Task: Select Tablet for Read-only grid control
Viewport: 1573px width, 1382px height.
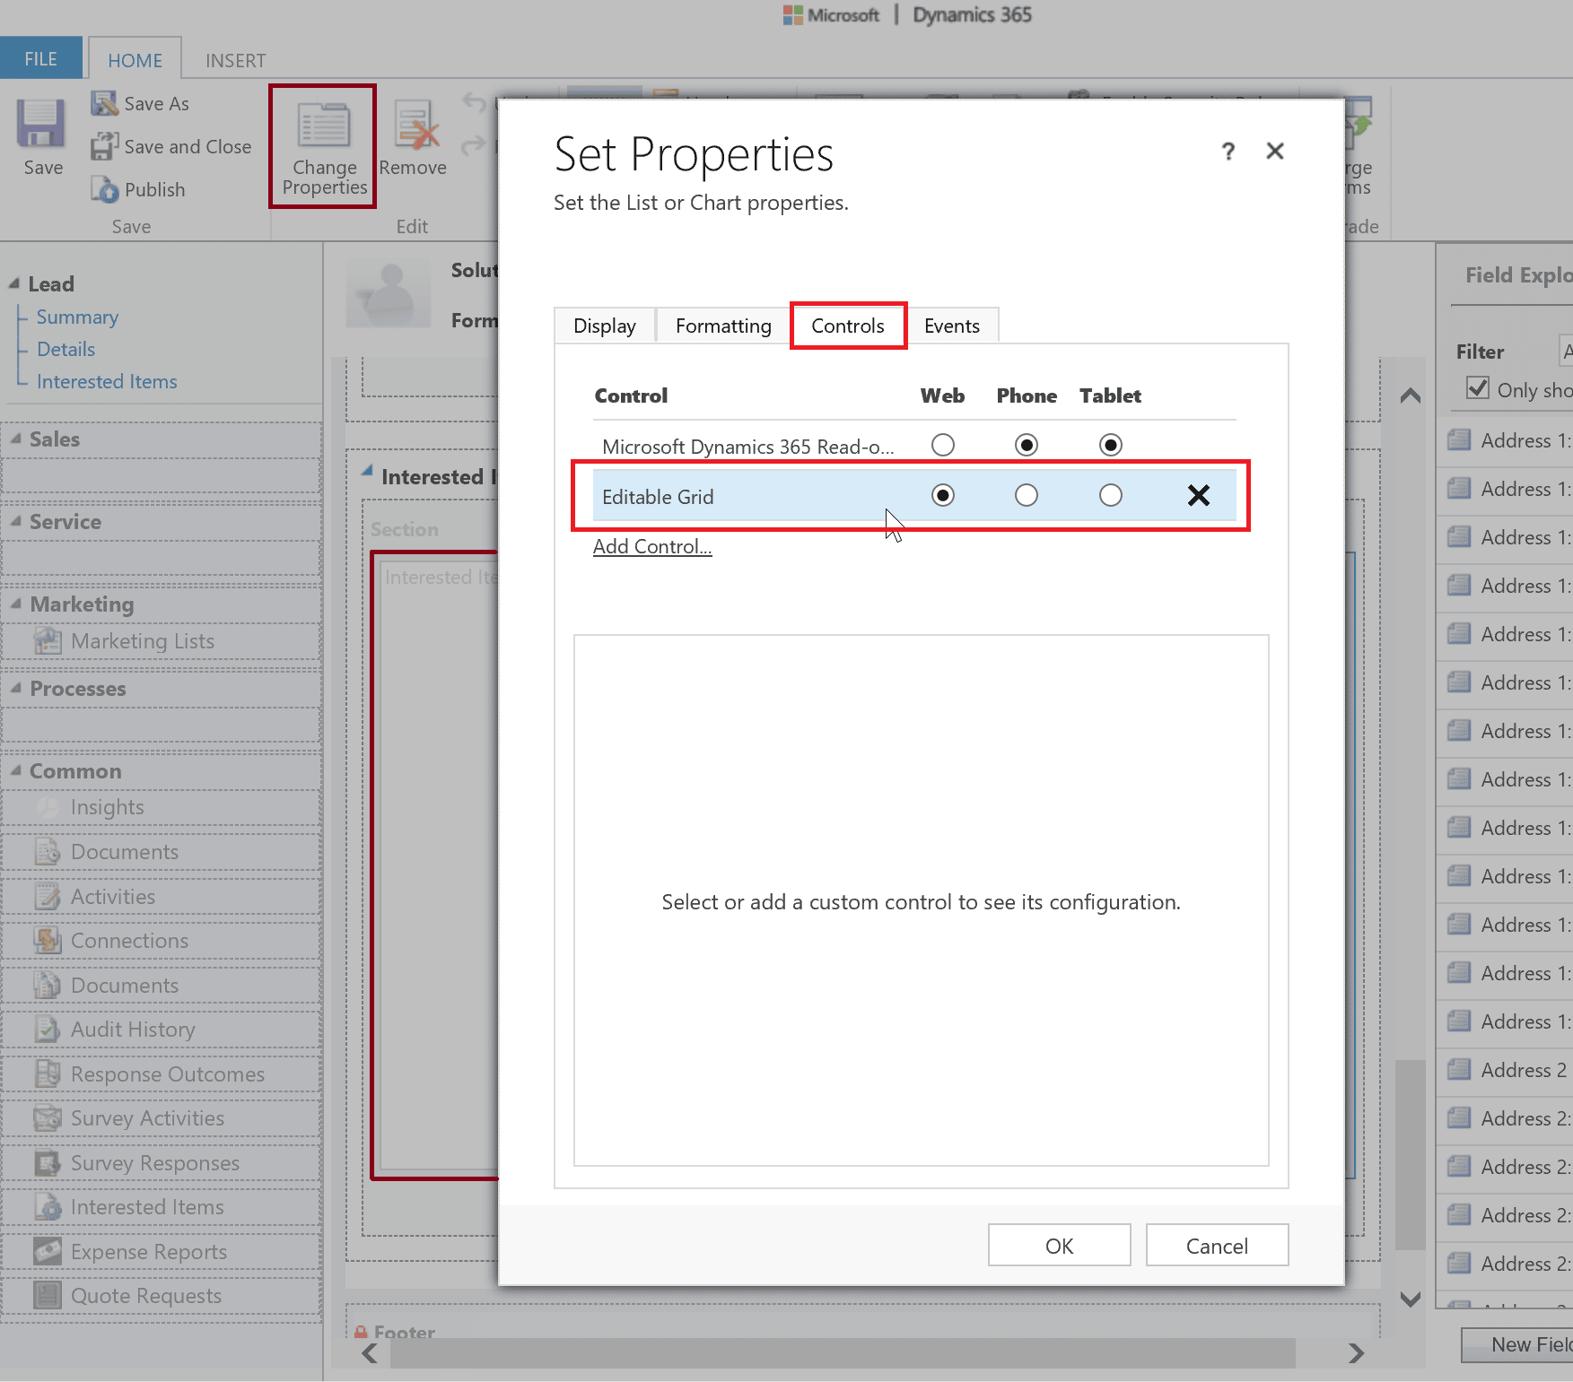Action: pos(1111,445)
